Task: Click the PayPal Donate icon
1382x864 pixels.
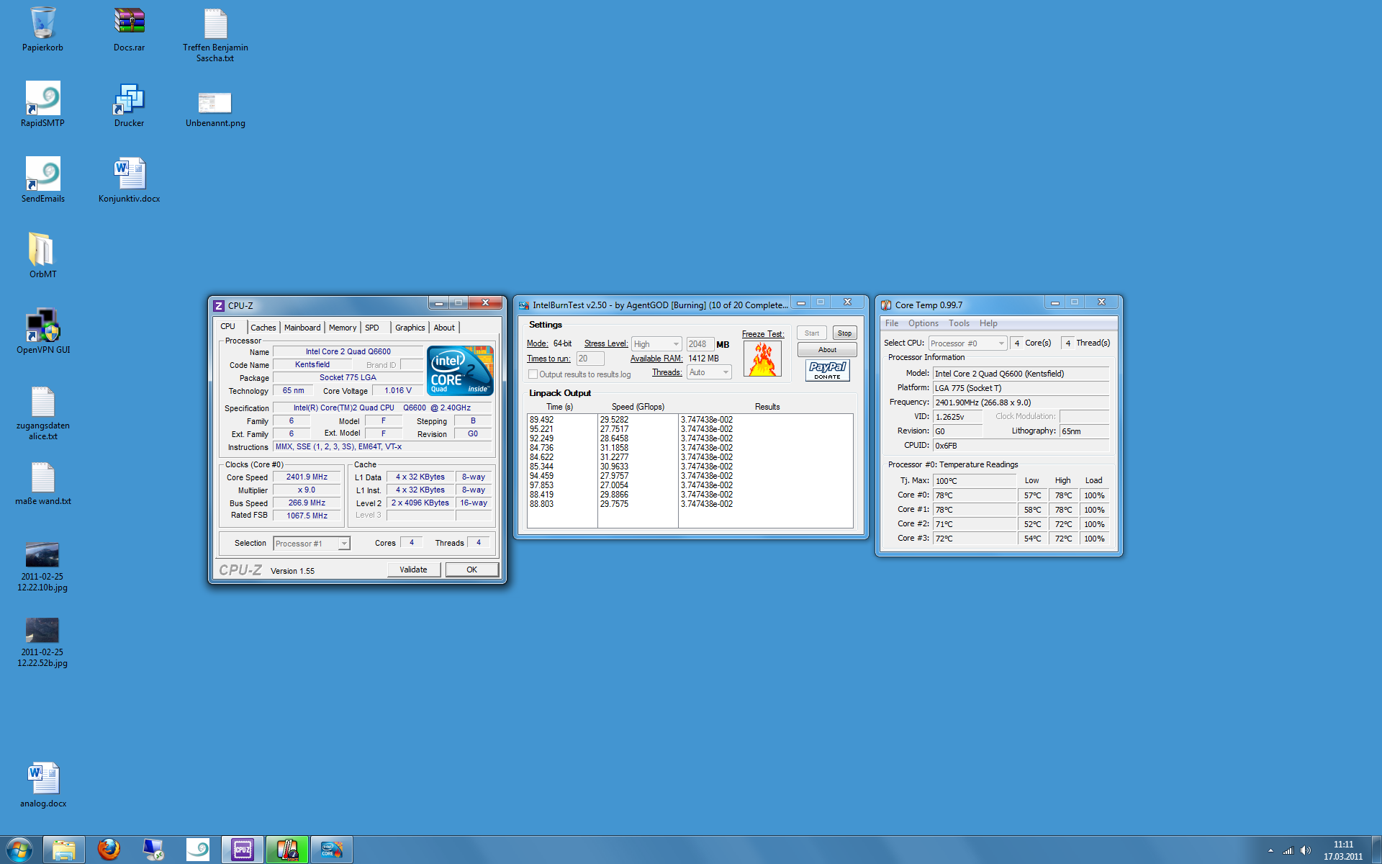Action: click(x=827, y=370)
